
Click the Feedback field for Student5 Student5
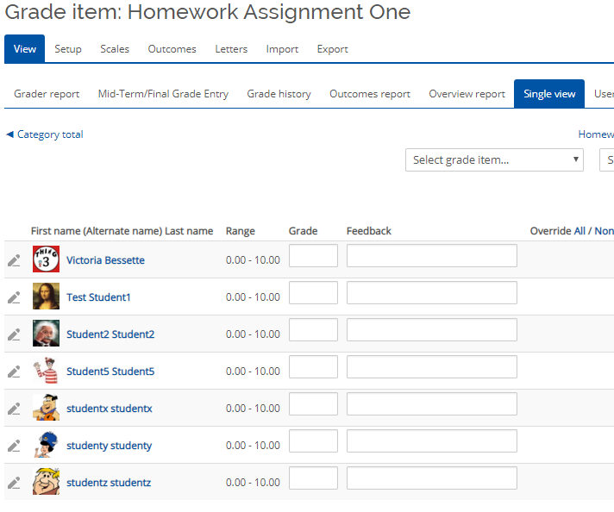tap(431, 367)
